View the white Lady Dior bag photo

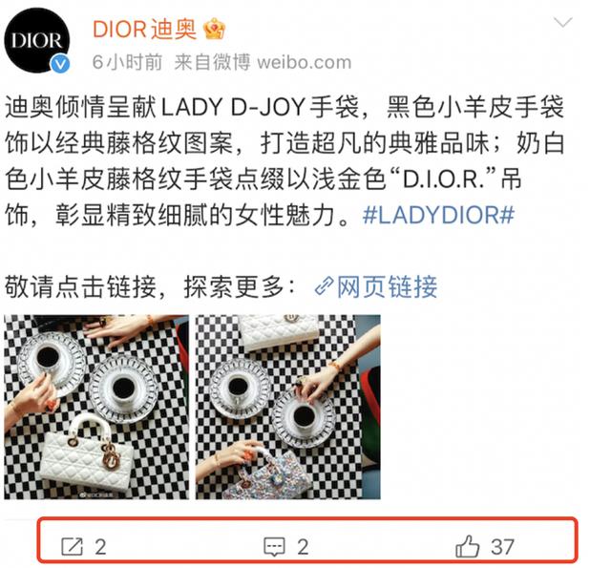(96, 407)
